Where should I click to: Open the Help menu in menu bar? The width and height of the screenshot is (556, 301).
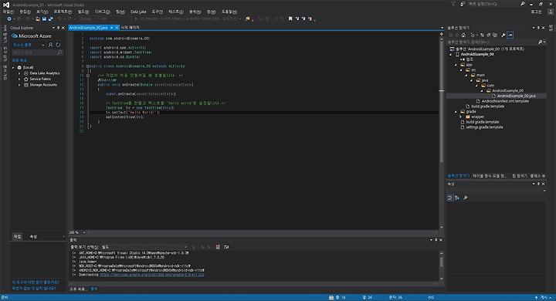click(x=229, y=12)
